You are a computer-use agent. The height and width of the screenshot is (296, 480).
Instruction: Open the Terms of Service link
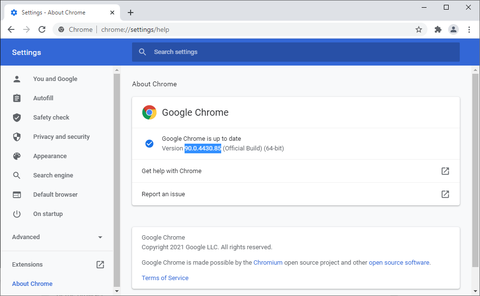coord(165,278)
